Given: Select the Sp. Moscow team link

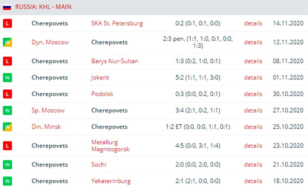Looking at the screenshot, I should pos(48,111).
